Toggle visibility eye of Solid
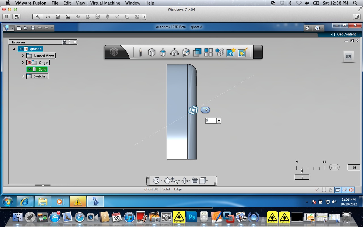 point(29,69)
